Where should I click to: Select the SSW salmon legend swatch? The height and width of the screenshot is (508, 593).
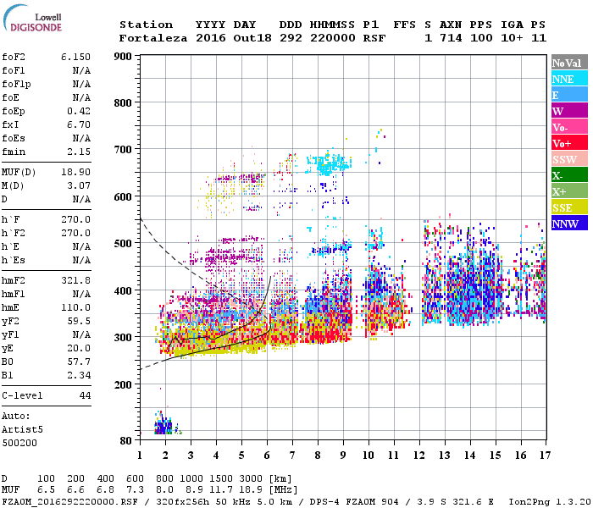tap(569, 159)
